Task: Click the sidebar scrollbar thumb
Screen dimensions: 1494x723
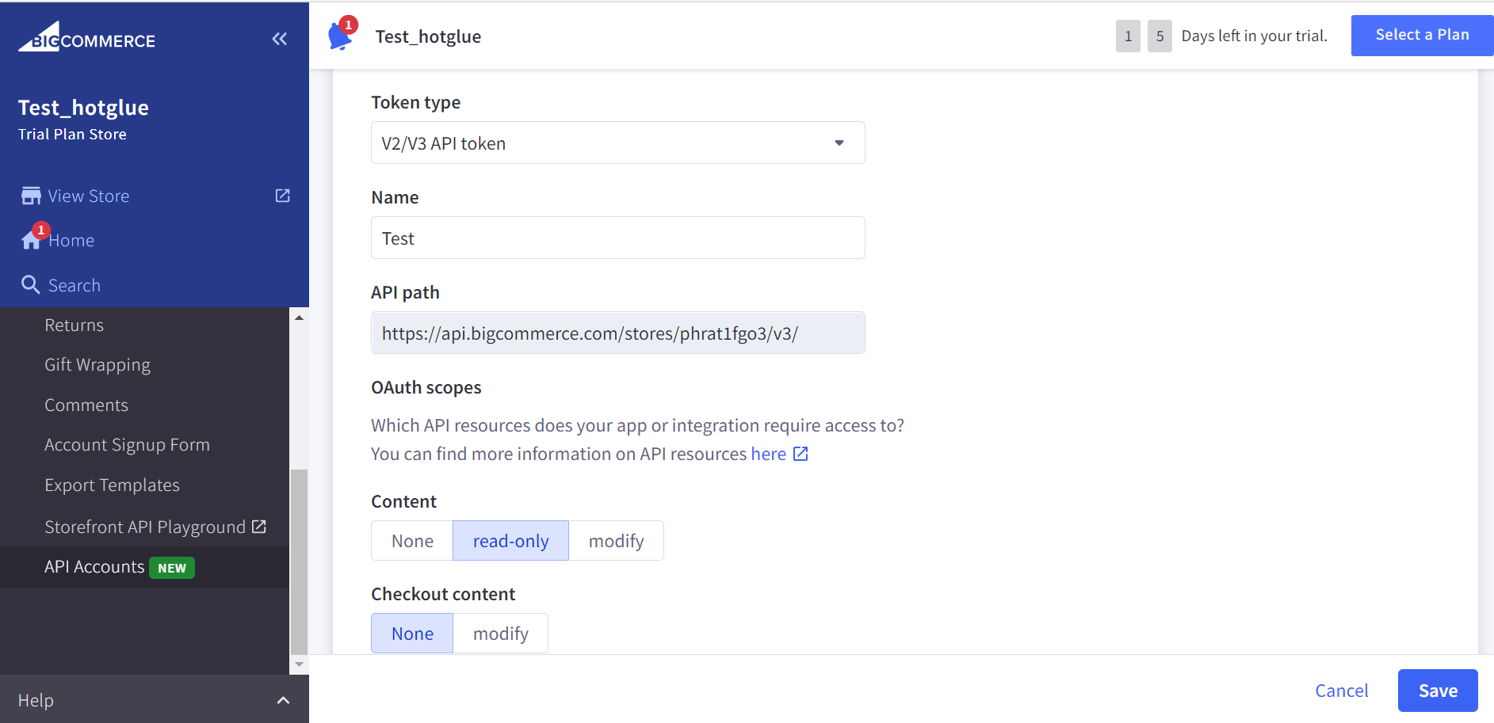Action: click(x=299, y=561)
